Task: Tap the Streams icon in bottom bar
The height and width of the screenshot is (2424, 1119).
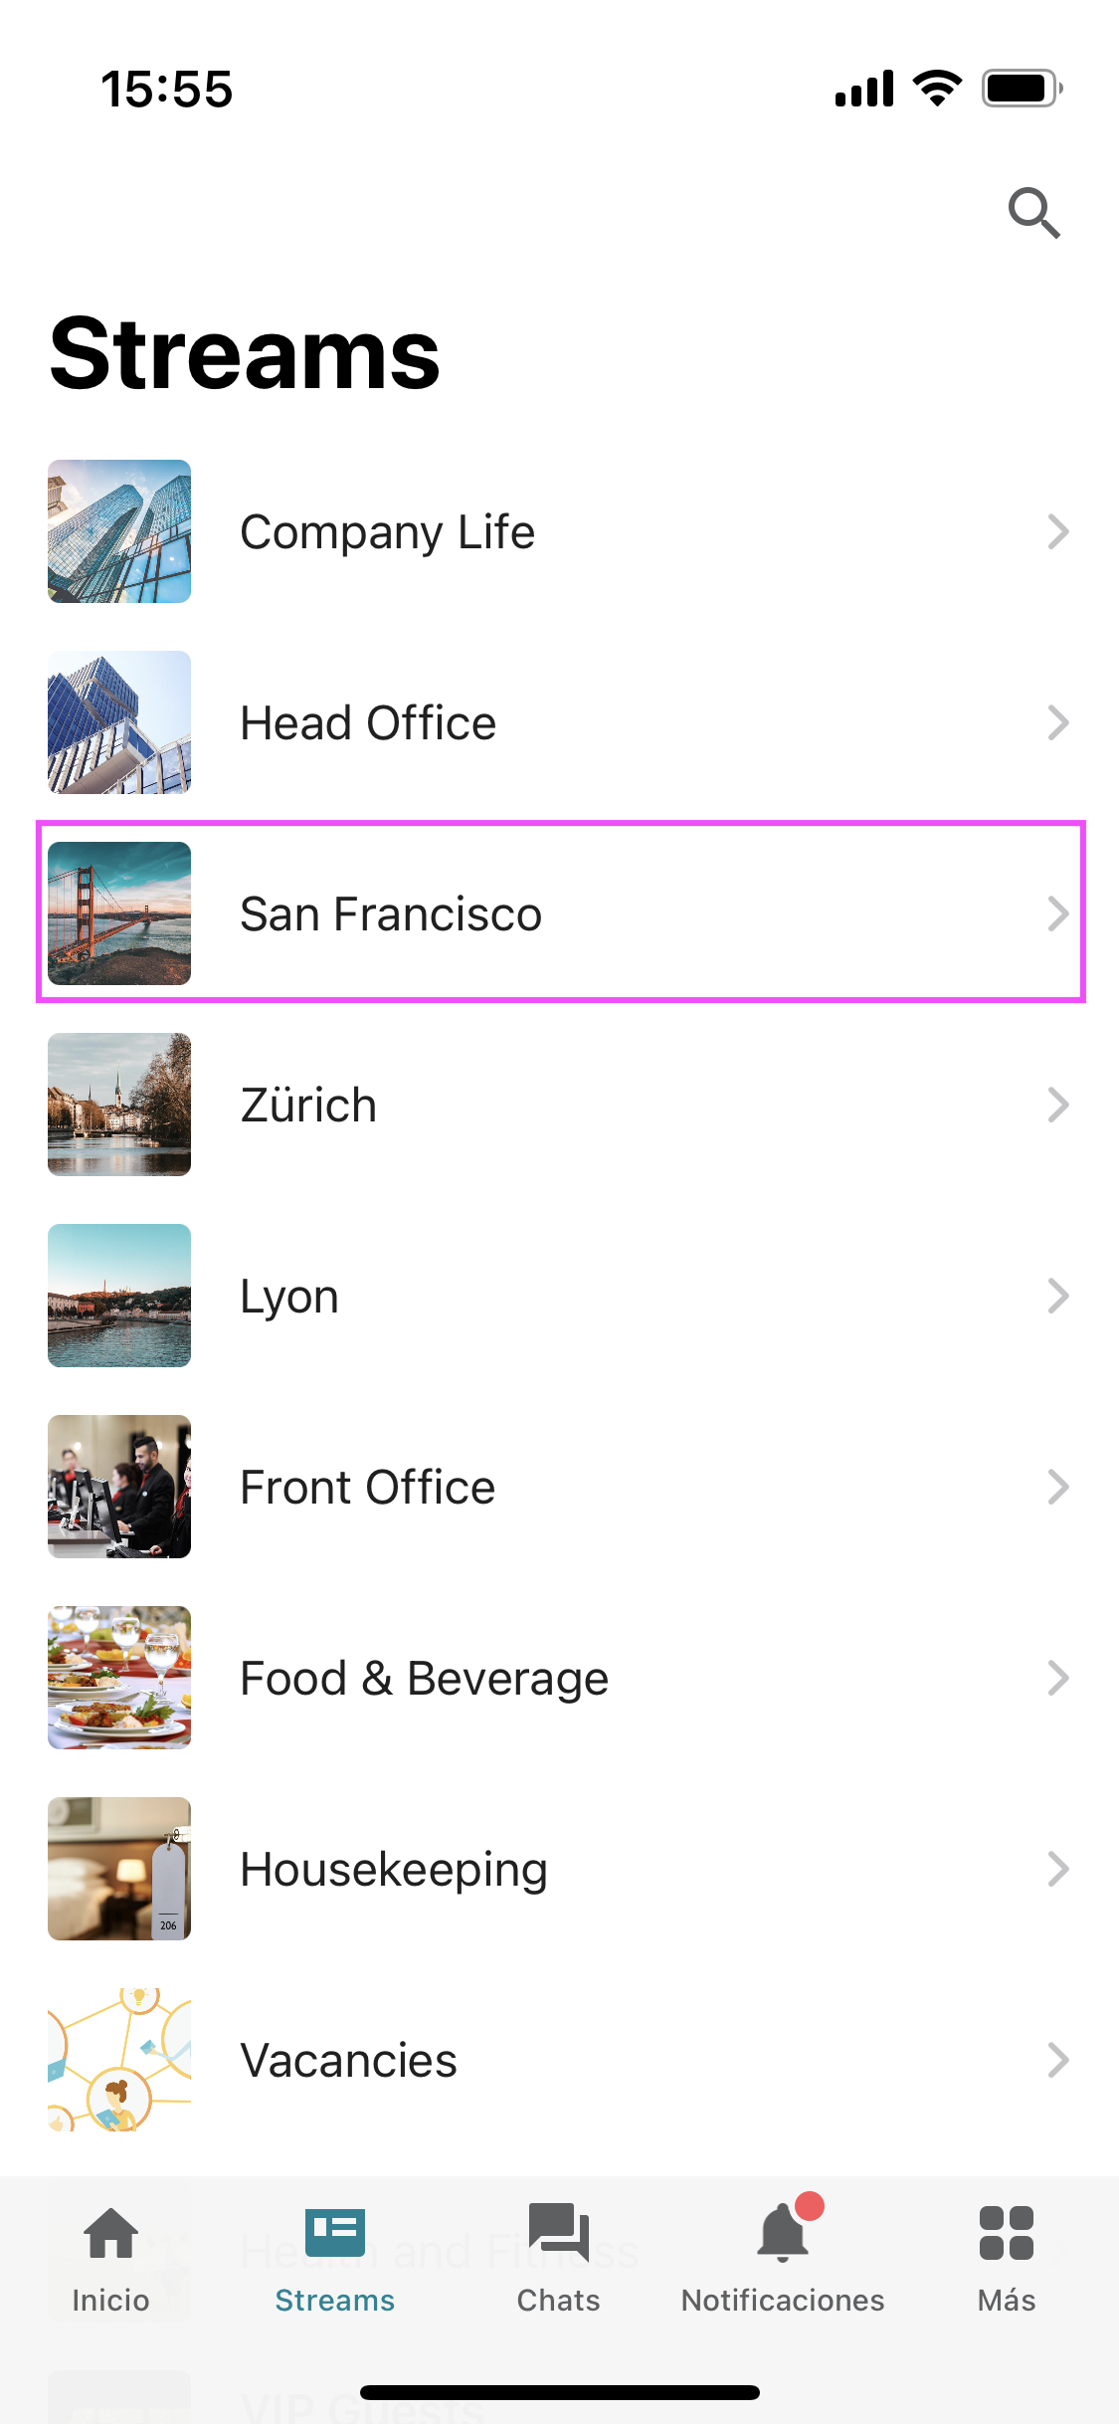Action: point(334,2234)
